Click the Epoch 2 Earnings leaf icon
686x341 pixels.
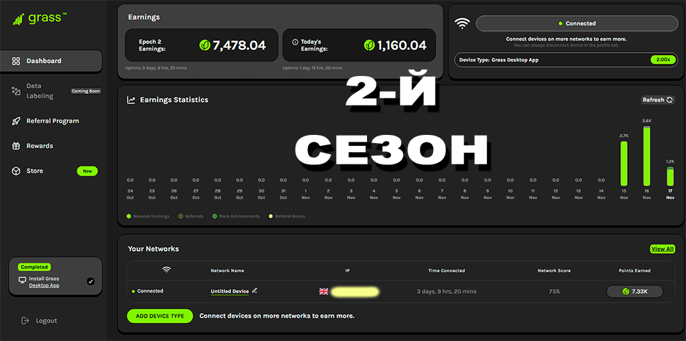pyautogui.click(x=204, y=45)
